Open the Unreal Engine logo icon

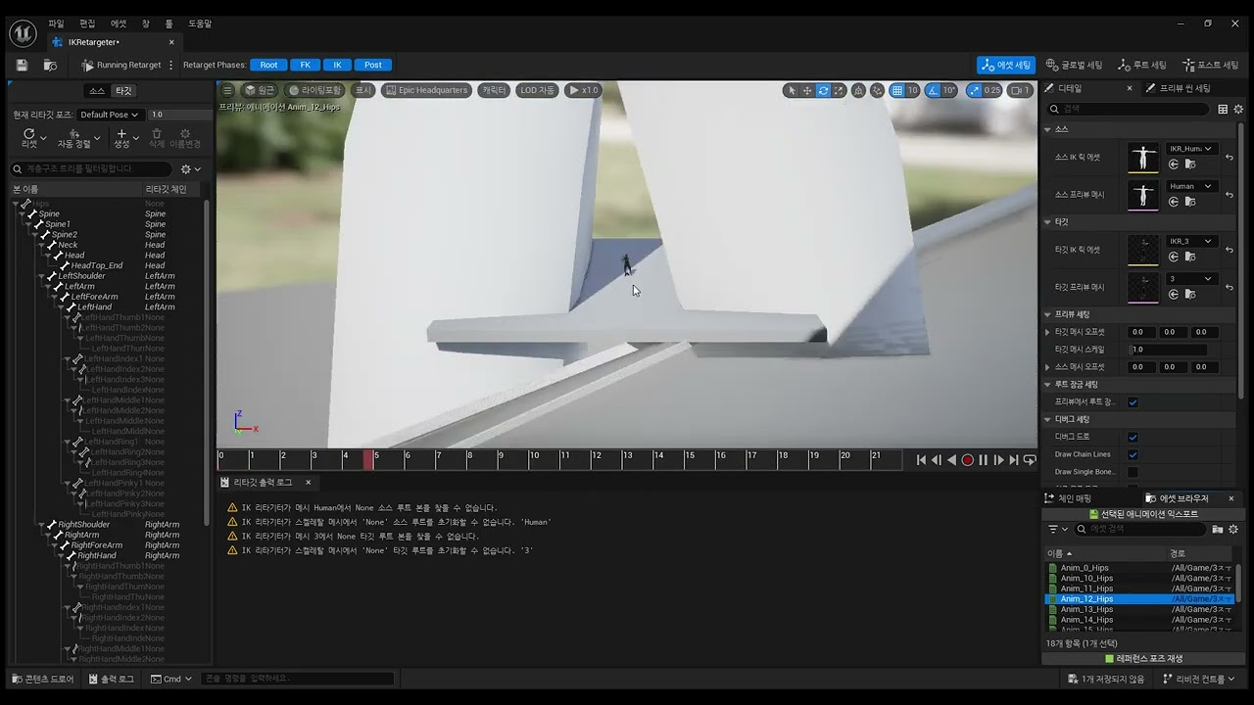(x=23, y=32)
